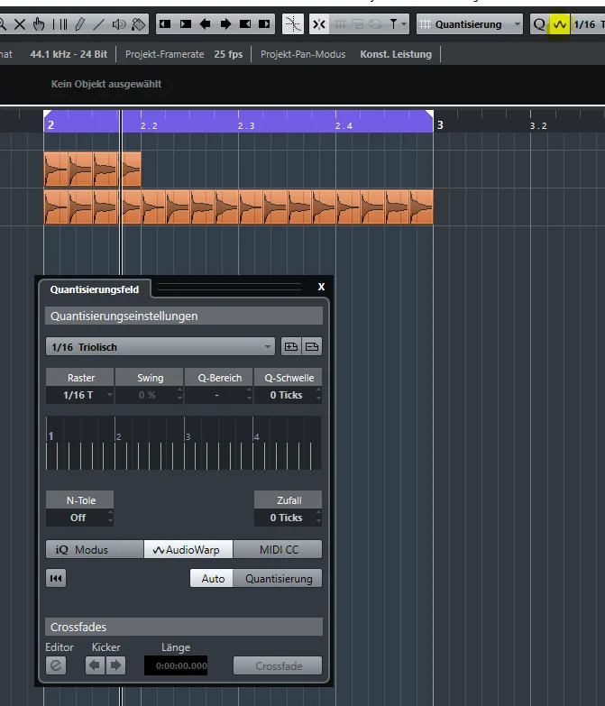Click the remove preset minus icon
The image size is (605, 706).
pos(312,347)
